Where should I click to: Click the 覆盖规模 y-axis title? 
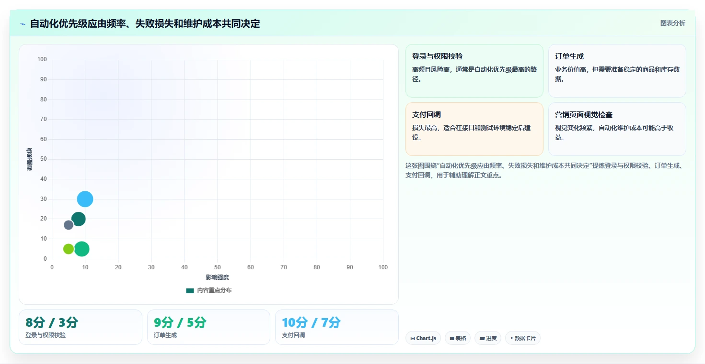[x=30, y=159]
